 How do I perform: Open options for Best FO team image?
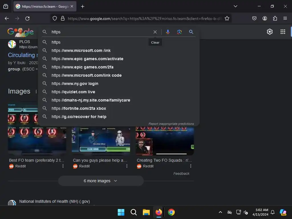[x=63, y=166]
